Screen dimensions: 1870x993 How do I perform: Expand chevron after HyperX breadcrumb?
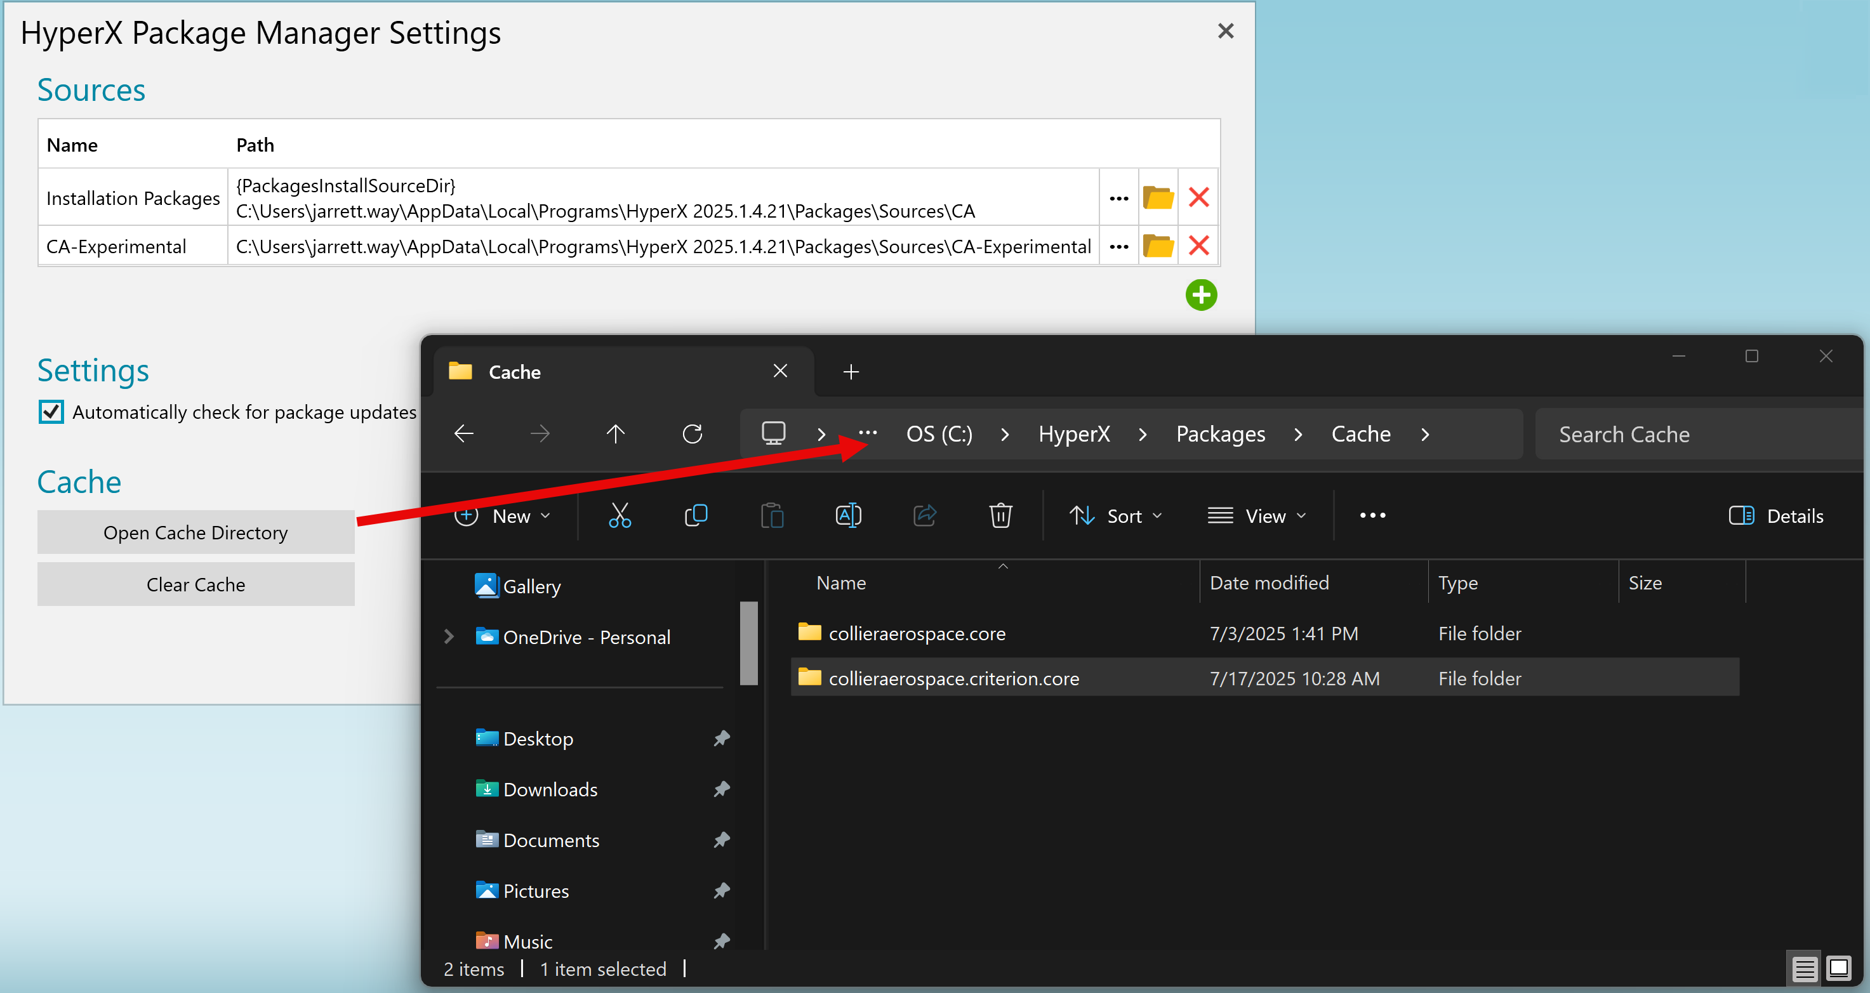(1143, 434)
